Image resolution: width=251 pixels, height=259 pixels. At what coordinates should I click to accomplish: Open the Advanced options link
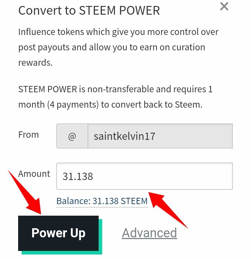click(x=149, y=233)
